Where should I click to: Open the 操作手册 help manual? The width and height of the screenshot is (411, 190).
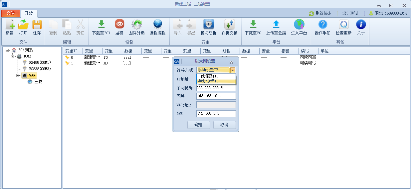pos(322,25)
